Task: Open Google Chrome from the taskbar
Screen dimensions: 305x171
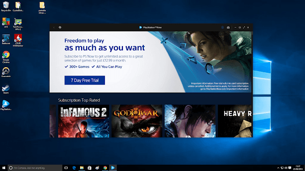Action: pos(105,168)
